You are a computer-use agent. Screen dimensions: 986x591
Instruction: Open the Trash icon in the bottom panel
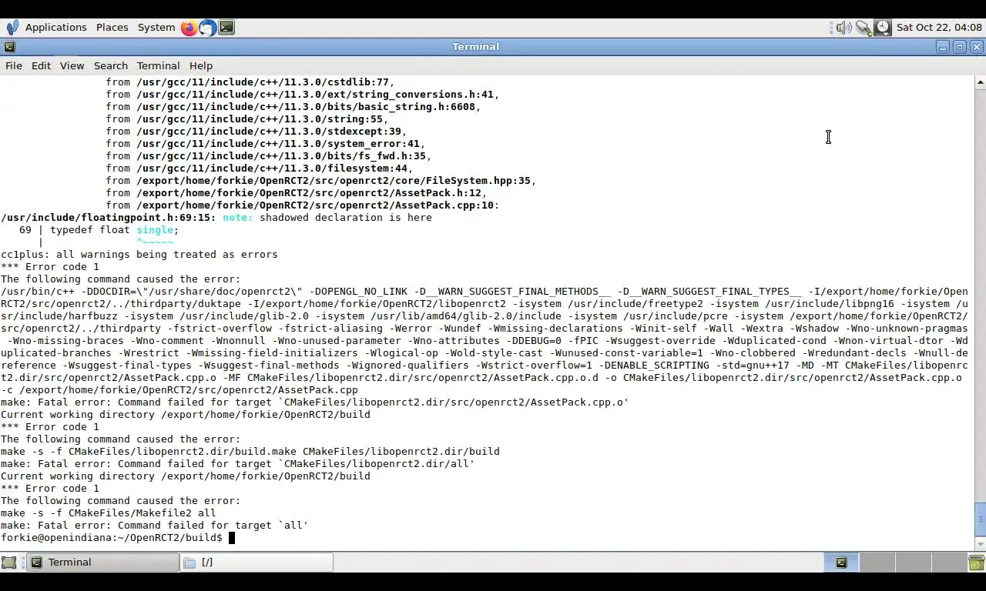click(x=976, y=563)
